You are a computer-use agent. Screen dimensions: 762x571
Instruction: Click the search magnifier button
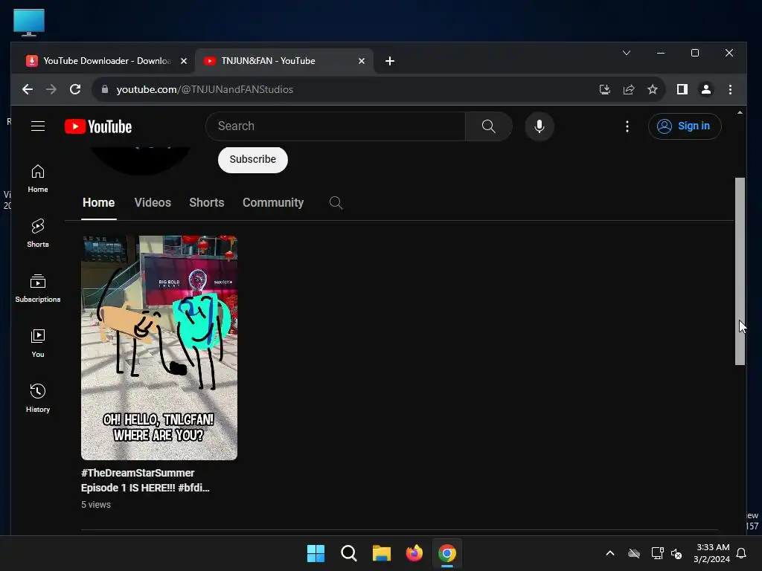(488, 126)
